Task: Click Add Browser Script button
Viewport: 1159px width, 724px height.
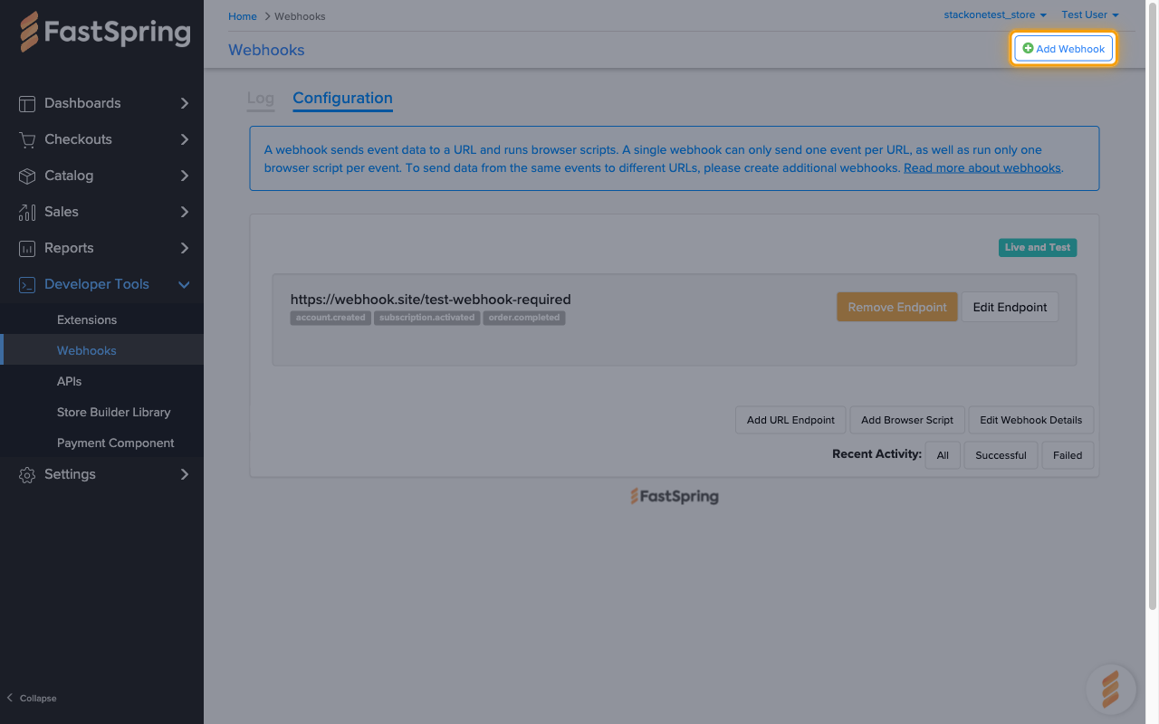Action: [907, 420]
